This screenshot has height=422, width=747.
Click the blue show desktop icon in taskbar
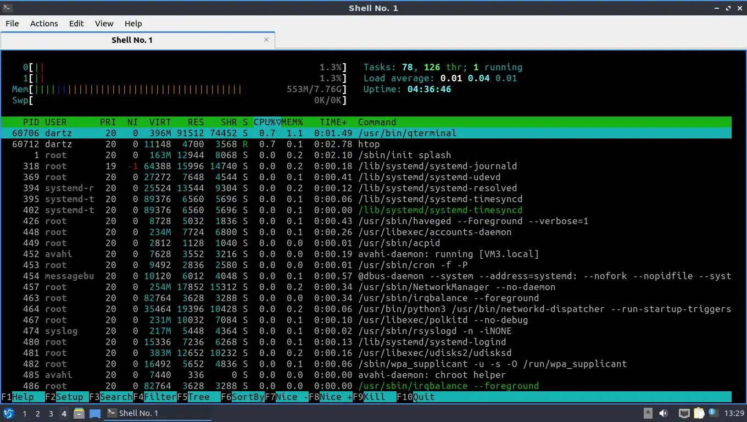94,413
